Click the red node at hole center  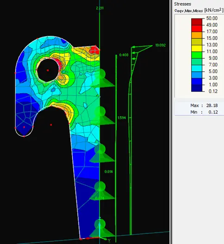click(48, 70)
